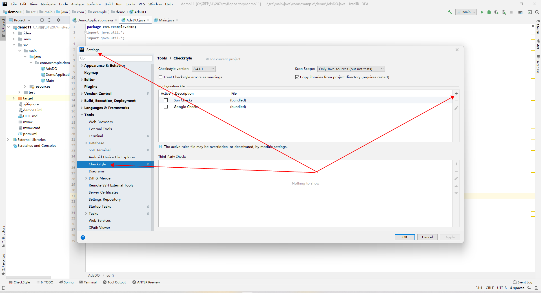
Task: Open the Terminal tool window at bottom
Action: pos(88,282)
